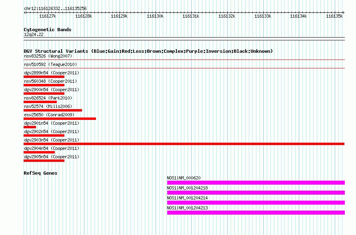Click the Cytogenetic Bands track title
Viewport: 356px width, 235px height.
[x=48, y=30]
